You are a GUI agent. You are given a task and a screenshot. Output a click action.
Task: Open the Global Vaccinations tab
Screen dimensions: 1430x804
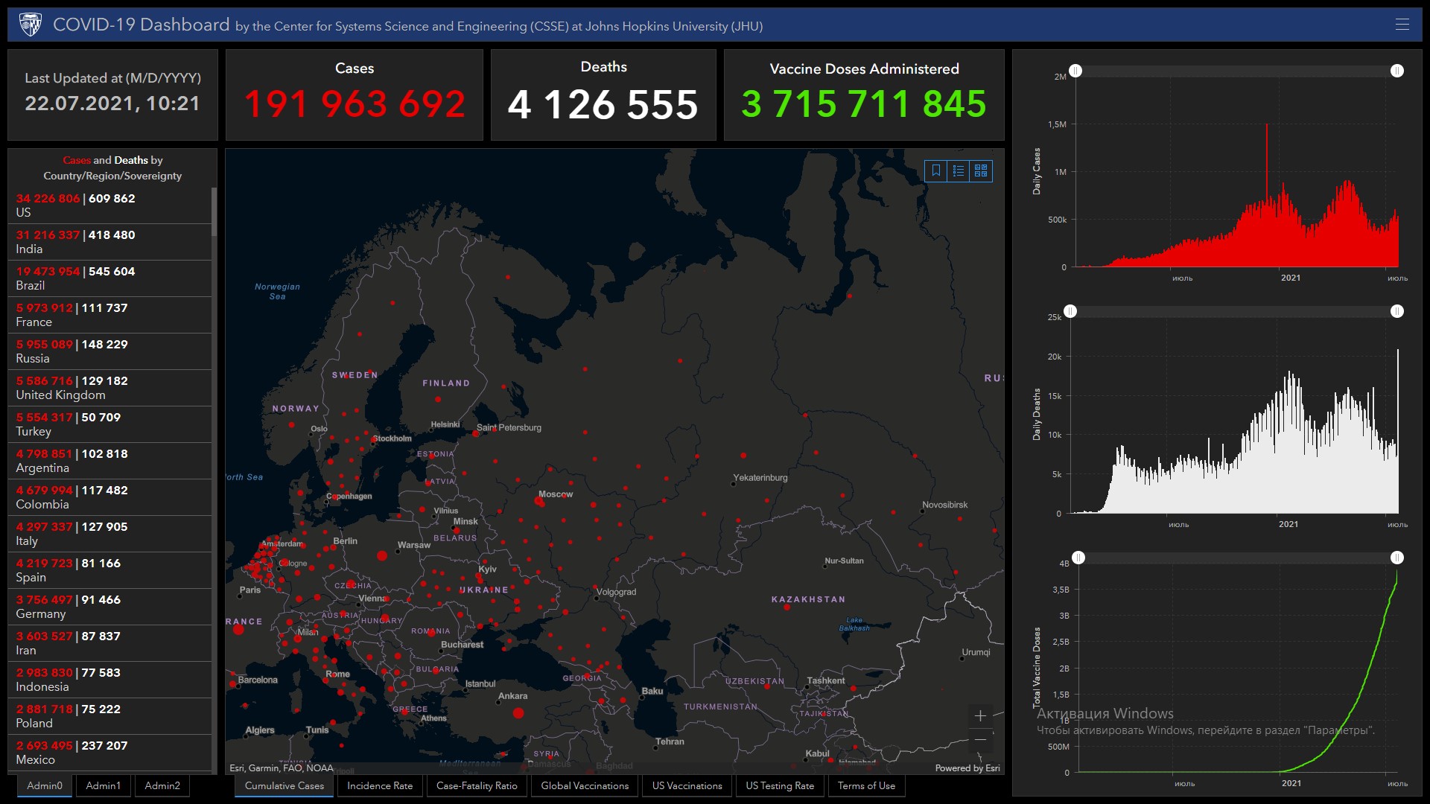coord(585,785)
